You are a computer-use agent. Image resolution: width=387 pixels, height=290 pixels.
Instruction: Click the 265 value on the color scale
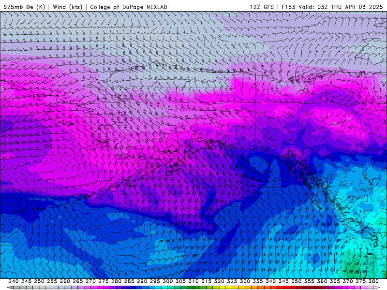tap(77, 281)
